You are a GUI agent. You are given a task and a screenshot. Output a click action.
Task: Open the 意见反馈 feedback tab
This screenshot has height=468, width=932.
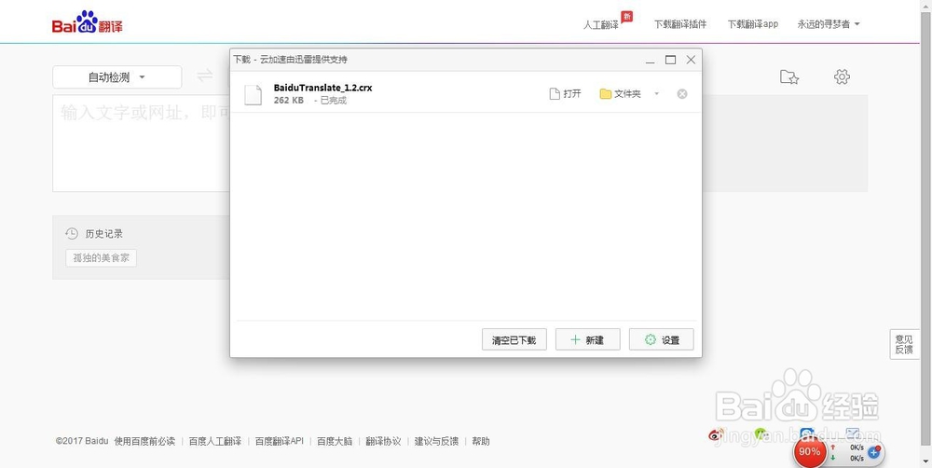click(904, 344)
